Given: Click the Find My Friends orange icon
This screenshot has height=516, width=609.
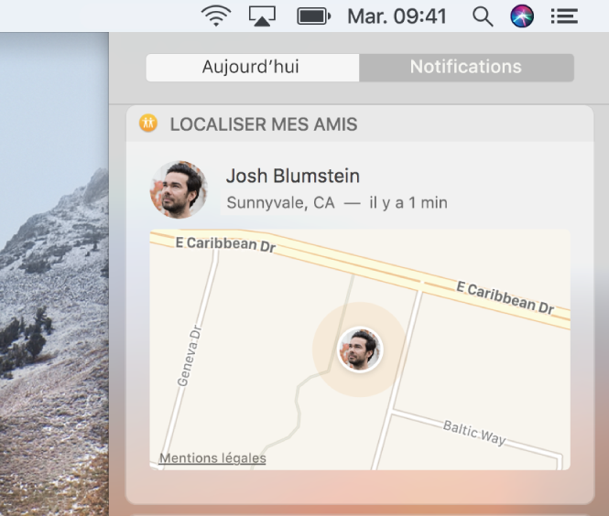Looking at the screenshot, I should (148, 124).
